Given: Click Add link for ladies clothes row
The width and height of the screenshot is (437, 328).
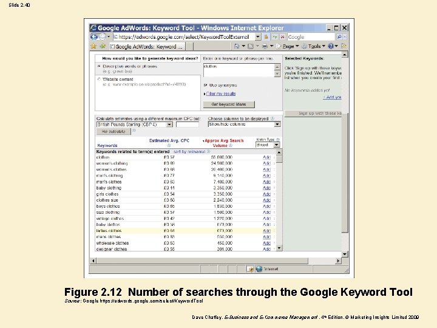Looking at the screenshot, I should (x=266, y=231).
